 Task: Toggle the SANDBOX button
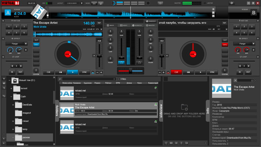pos(151,21)
